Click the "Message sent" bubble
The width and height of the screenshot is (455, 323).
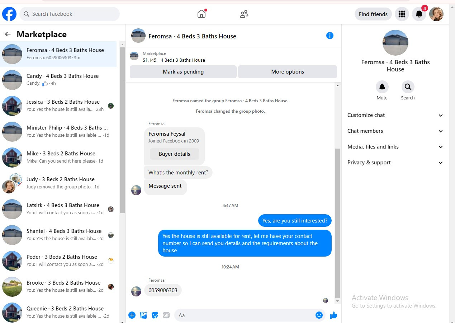[165, 187]
